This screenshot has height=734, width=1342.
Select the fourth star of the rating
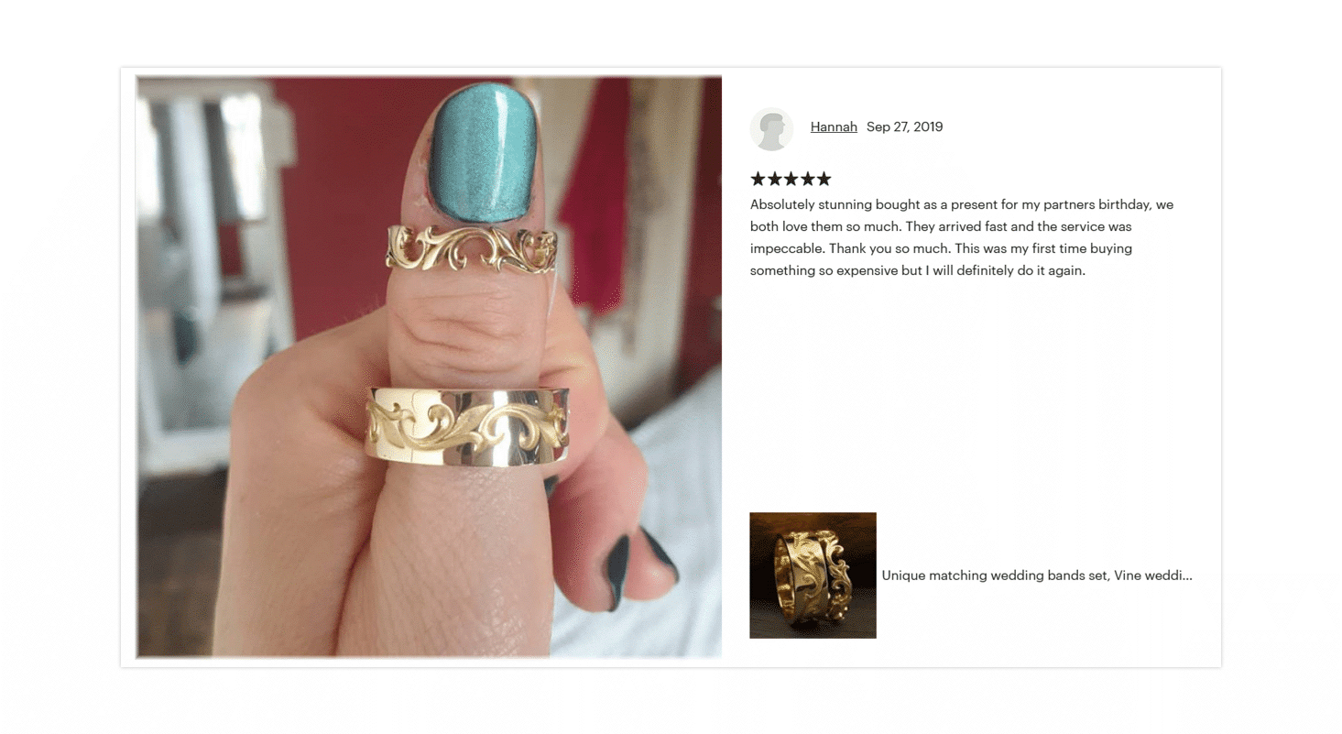[x=807, y=179]
